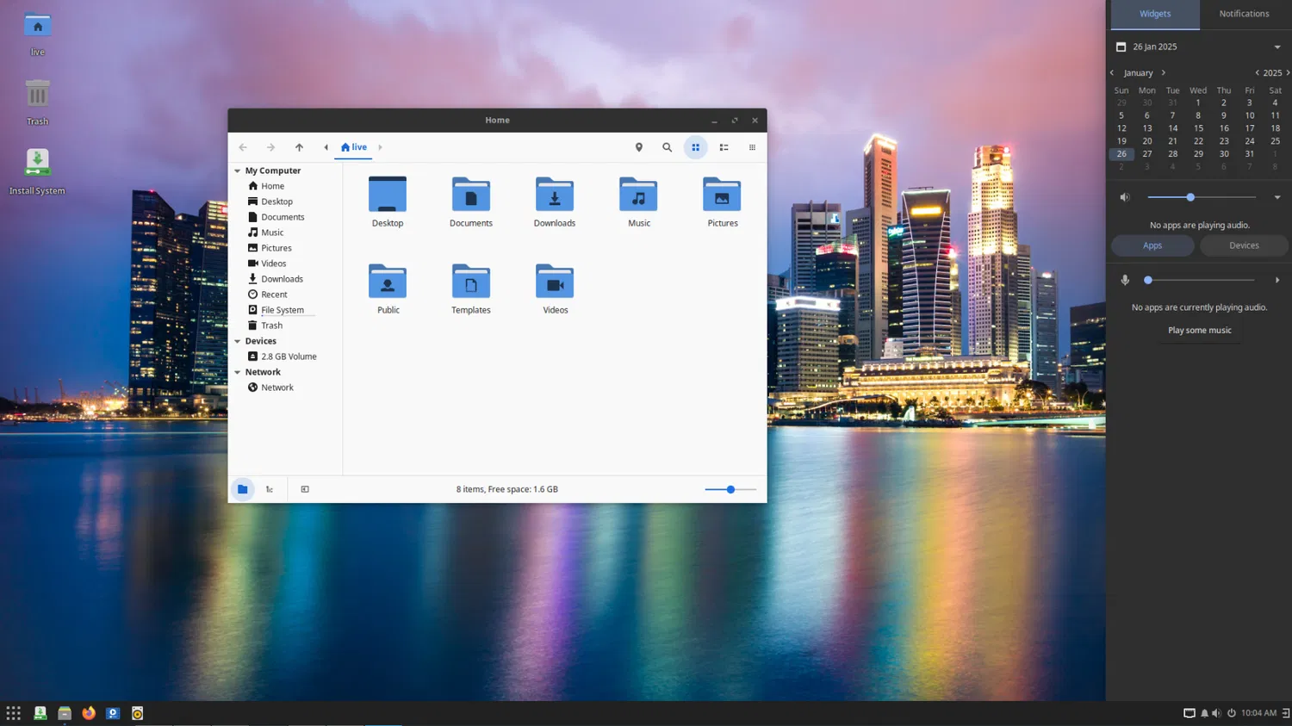This screenshot has width=1292, height=726.
Task: Collapse the Devices section in sidebar
Action: pos(238,342)
